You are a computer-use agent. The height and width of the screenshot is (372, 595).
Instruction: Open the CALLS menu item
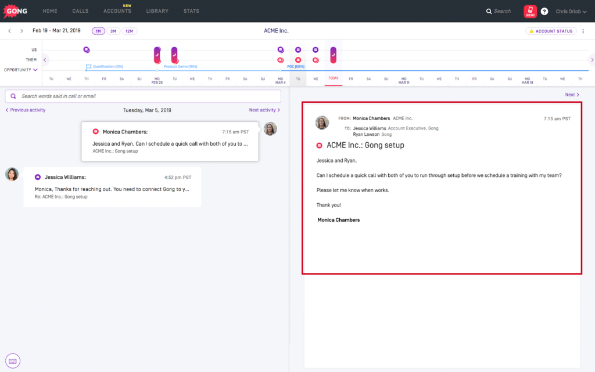[80, 10]
